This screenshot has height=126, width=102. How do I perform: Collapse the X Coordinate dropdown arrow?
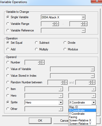(x=94, y=102)
